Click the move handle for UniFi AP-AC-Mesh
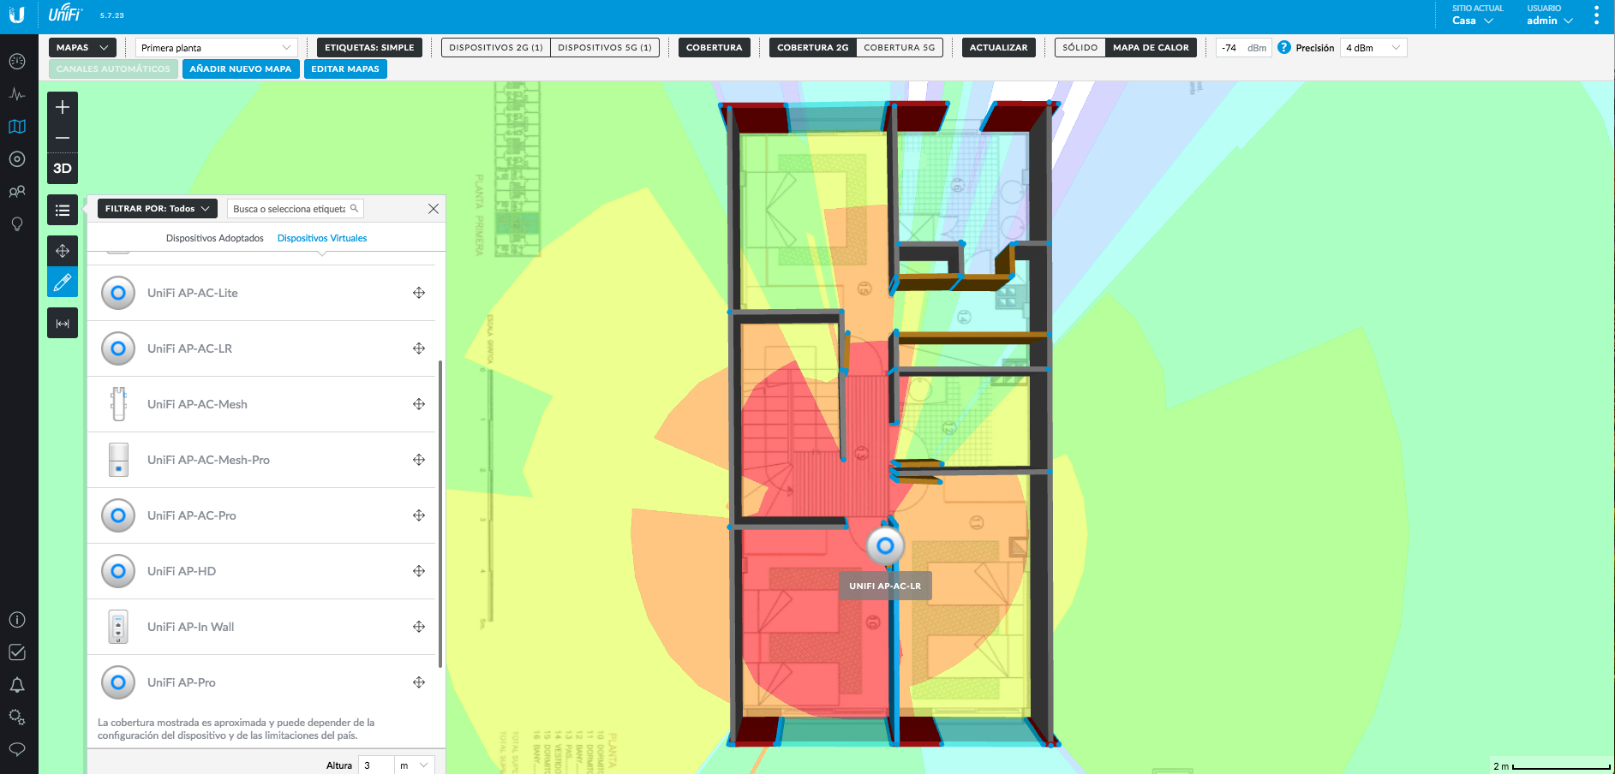The width and height of the screenshot is (1615, 774). [419, 404]
